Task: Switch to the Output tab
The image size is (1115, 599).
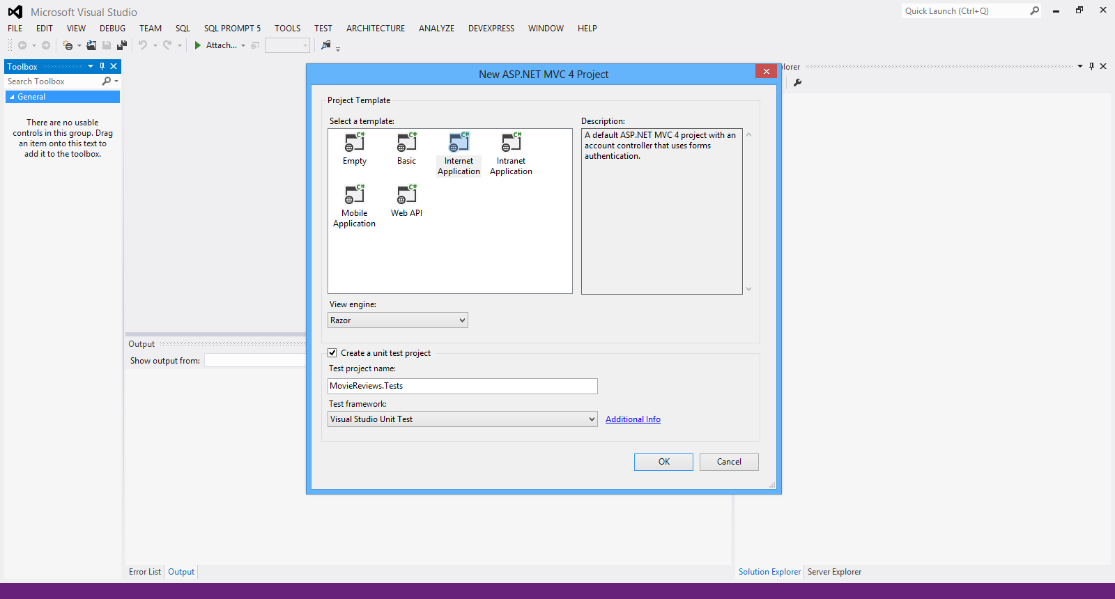Action: click(x=181, y=572)
